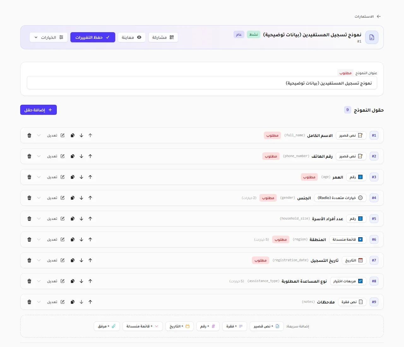The height and width of the screenshot is (347, 404).
Task: Expand the ملاحظات field chevron
Action: (x=39, y=302)
